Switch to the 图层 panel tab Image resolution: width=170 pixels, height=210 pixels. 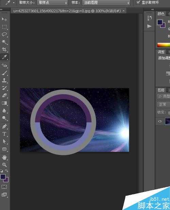[161, 90]
